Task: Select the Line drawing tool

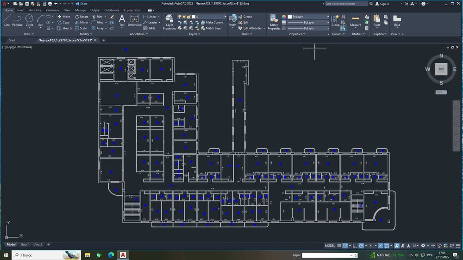Action: pos(7,20)
